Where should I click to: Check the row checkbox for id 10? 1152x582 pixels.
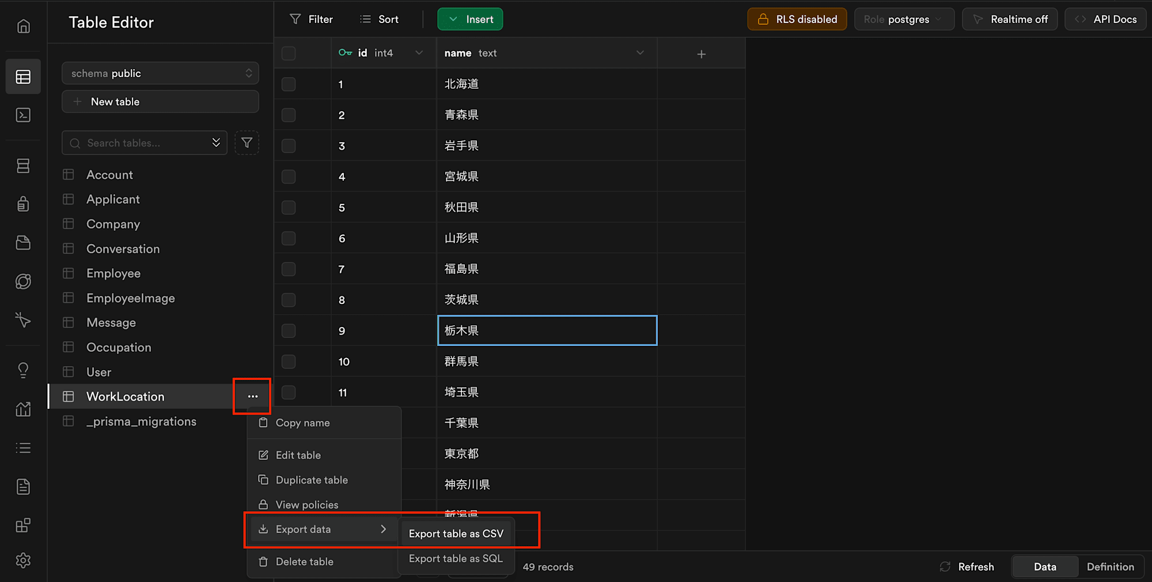coord(289,362)
